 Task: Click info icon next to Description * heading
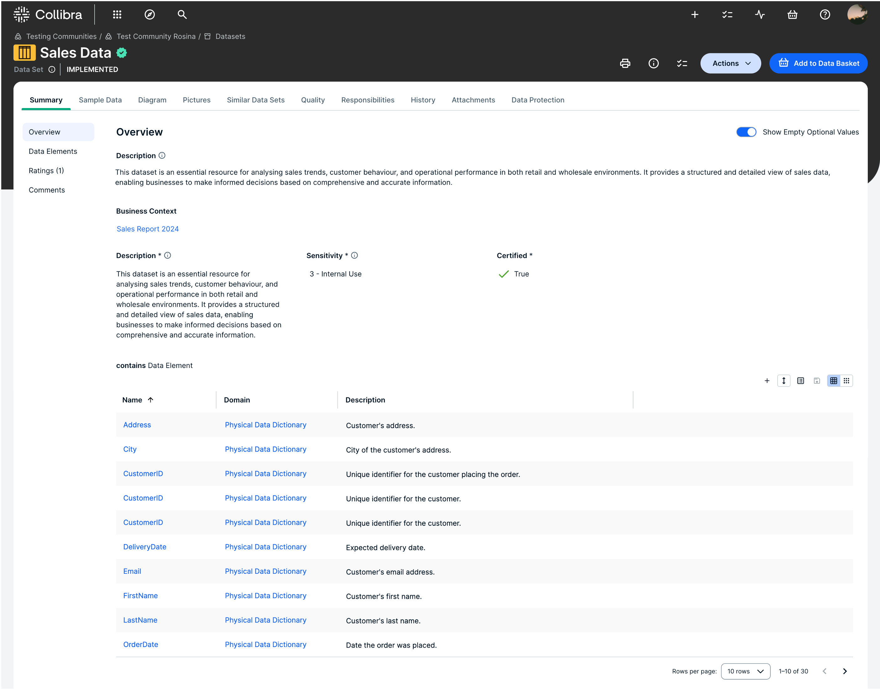(167, 255)
